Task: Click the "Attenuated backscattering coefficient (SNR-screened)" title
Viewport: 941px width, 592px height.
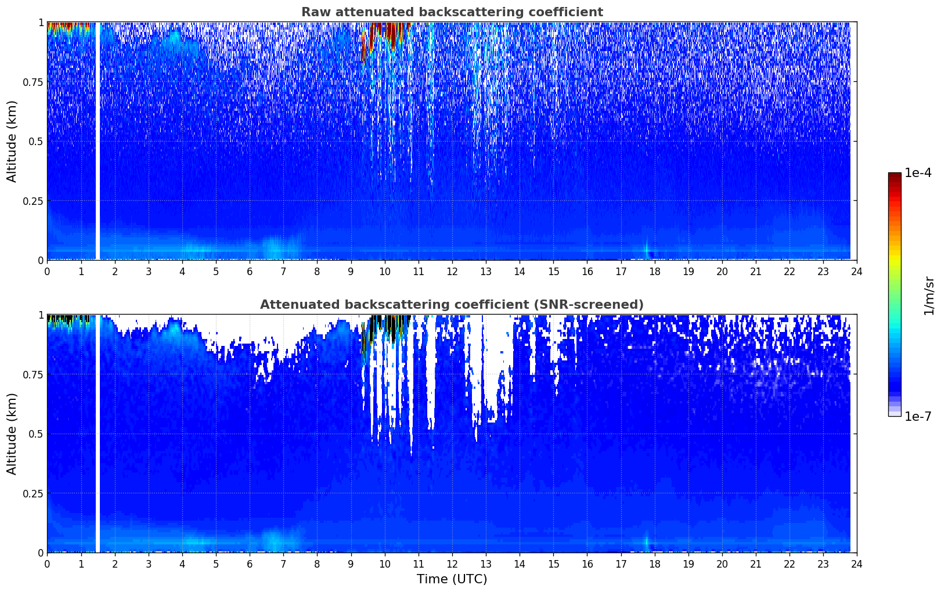Action: pyautogui.click(x=452, y=305)
